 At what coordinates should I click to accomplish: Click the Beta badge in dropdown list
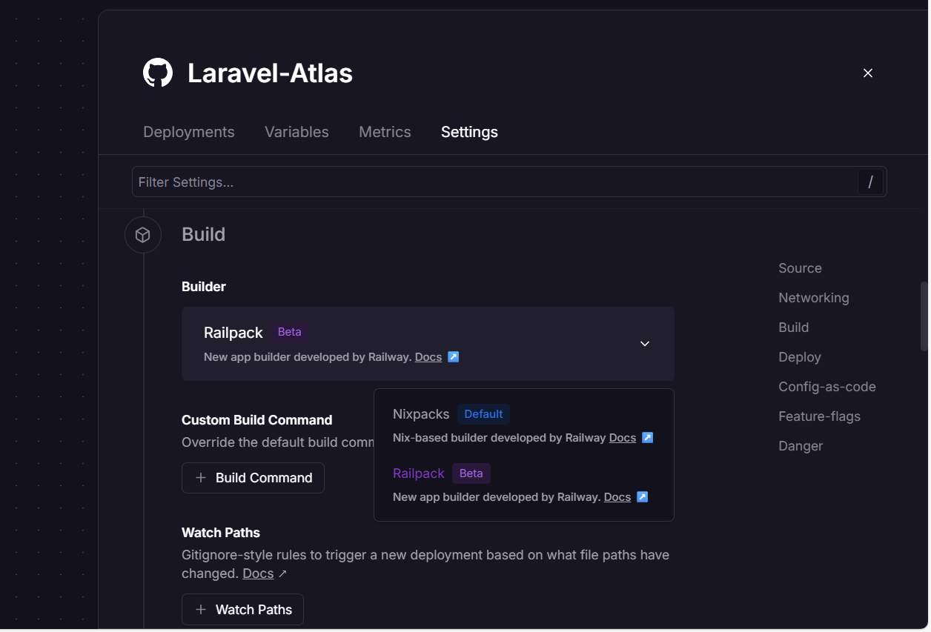coord(471,473)
